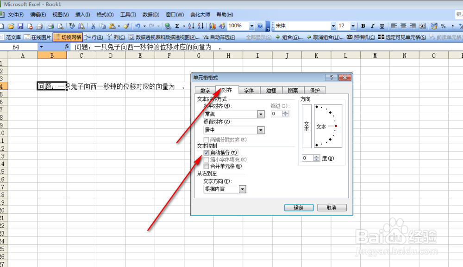Open the 文件(F) menu

click(x=16, y=14)
